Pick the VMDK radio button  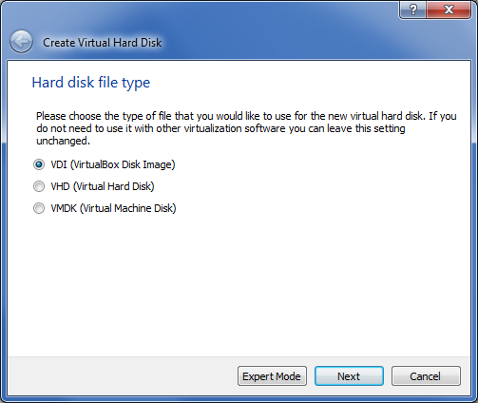[39, 208]
